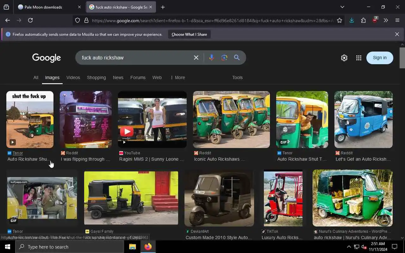Close the Google Search tab
The width and height of the screenshot is (405, 253).
(x=151, y=7)
